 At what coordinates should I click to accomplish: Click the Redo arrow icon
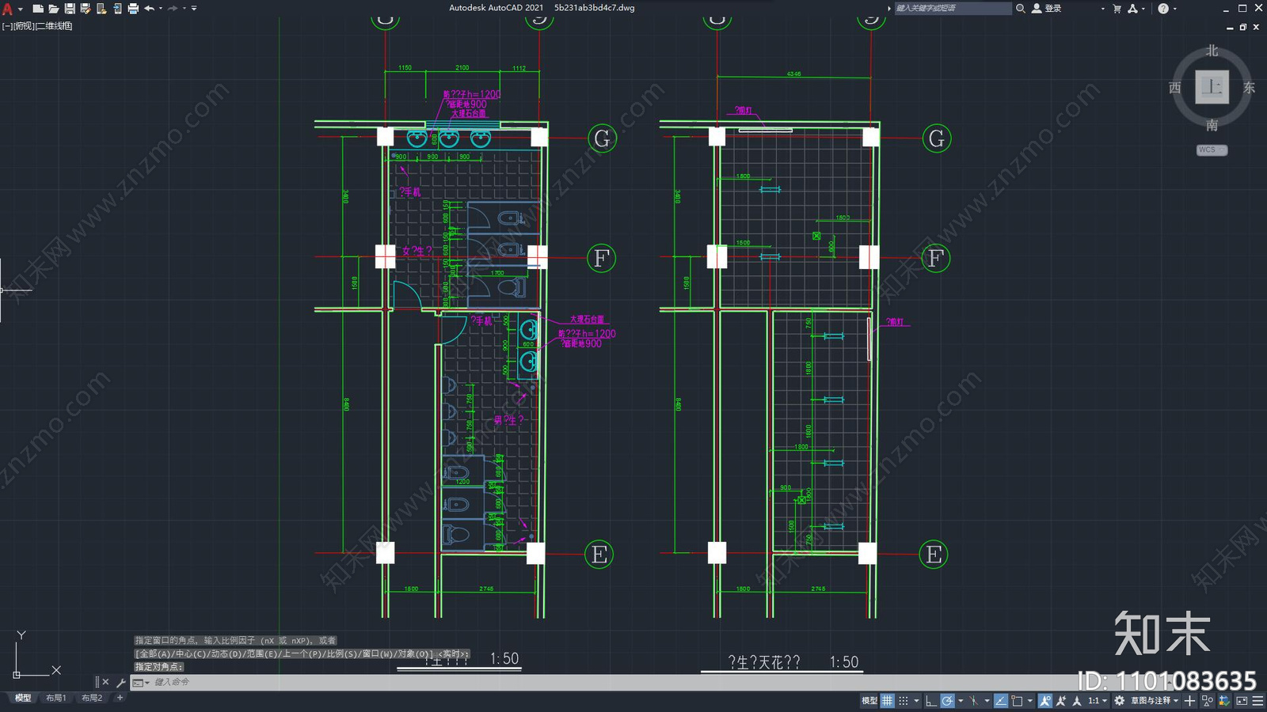pos(173,9)
